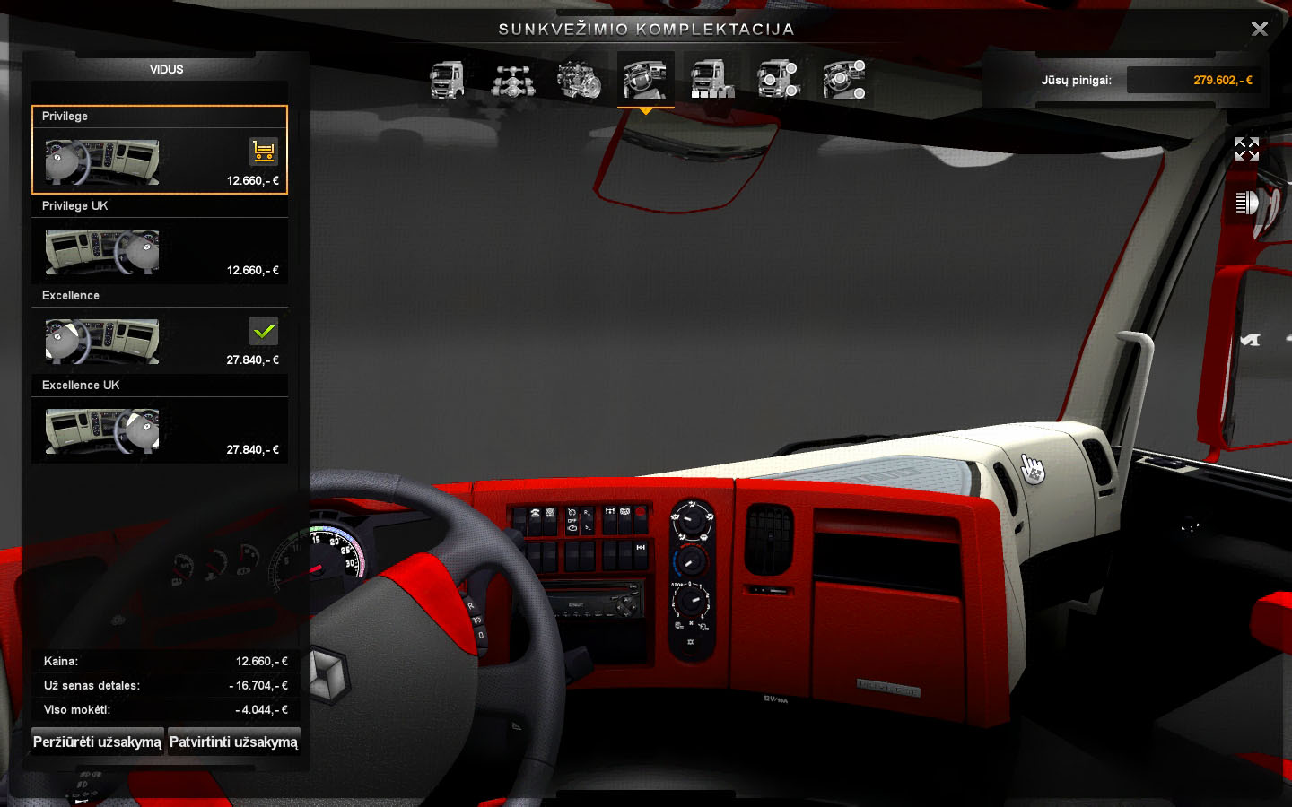Viewport: 1292px width, 807px height.
Task: Toggle fullscreen preview with the arrows icon
Action: coord(1246,149)
